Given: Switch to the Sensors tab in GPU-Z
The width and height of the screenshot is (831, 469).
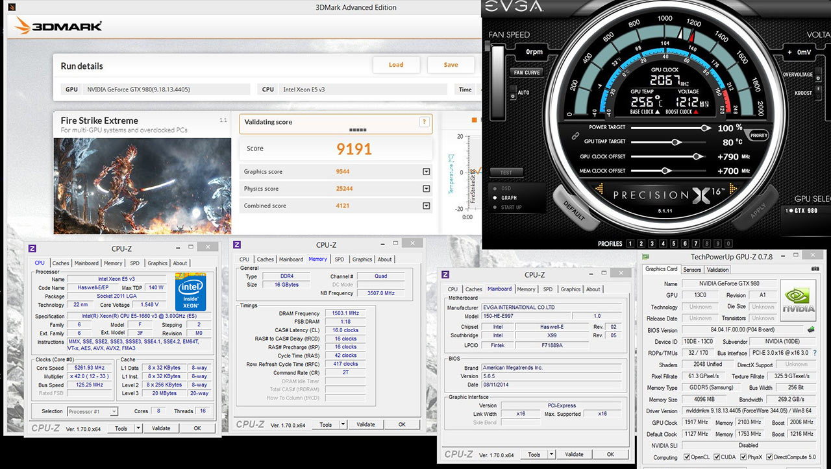Looking at the screenshot, I should pos(692,269).
